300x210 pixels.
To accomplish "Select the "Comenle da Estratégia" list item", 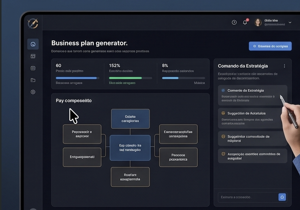I will click(x=252, y=95).
